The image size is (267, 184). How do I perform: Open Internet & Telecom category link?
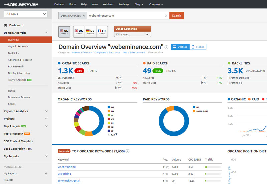82,53
